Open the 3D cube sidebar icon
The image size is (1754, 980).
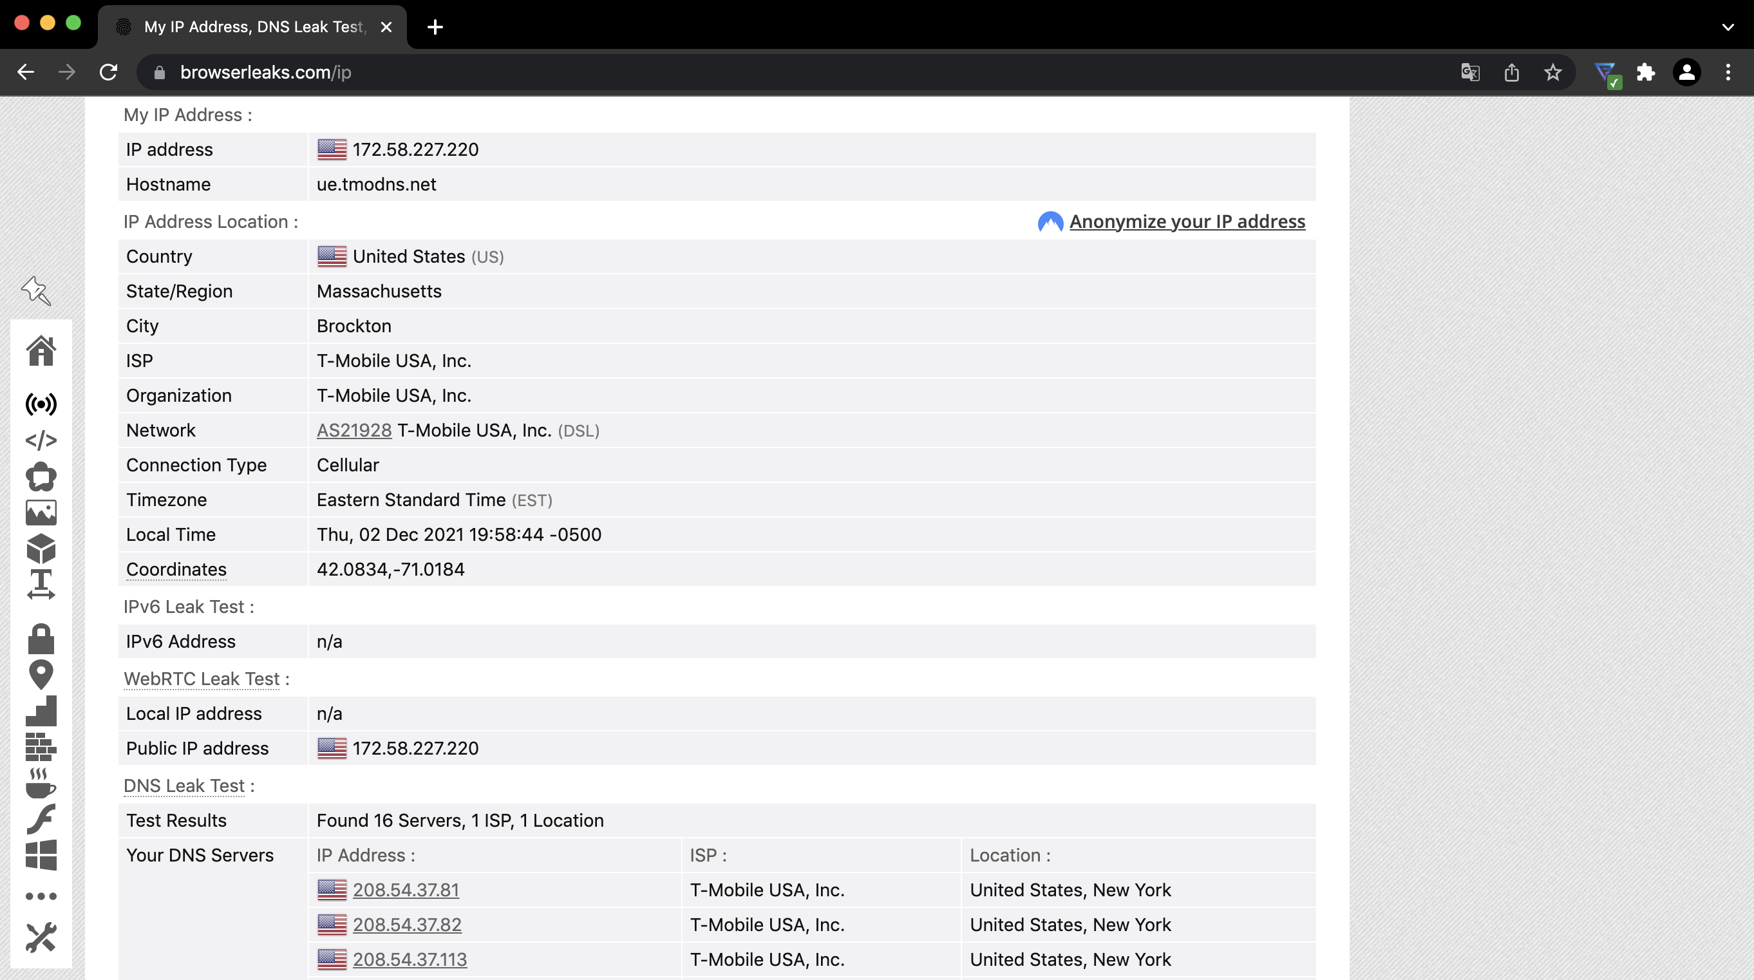coord(41,549)
